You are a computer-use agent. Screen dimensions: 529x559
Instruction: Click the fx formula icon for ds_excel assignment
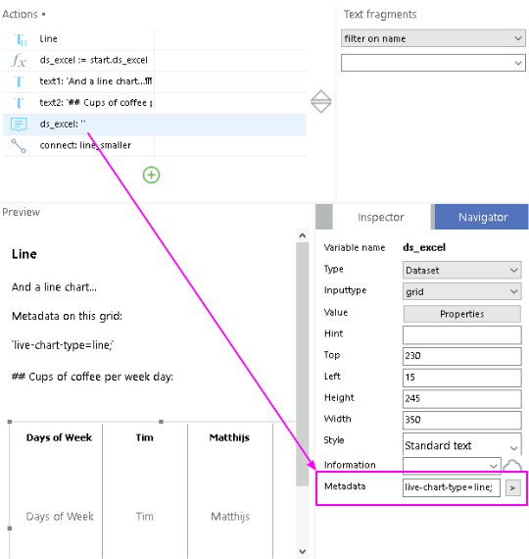[x=19, y=60]
